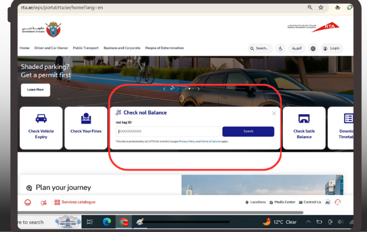The width and height of the screenshot is (367, 232).
Task: Advance carousel with right arrow
Action: pyautogui.click(x=199, y=88)
